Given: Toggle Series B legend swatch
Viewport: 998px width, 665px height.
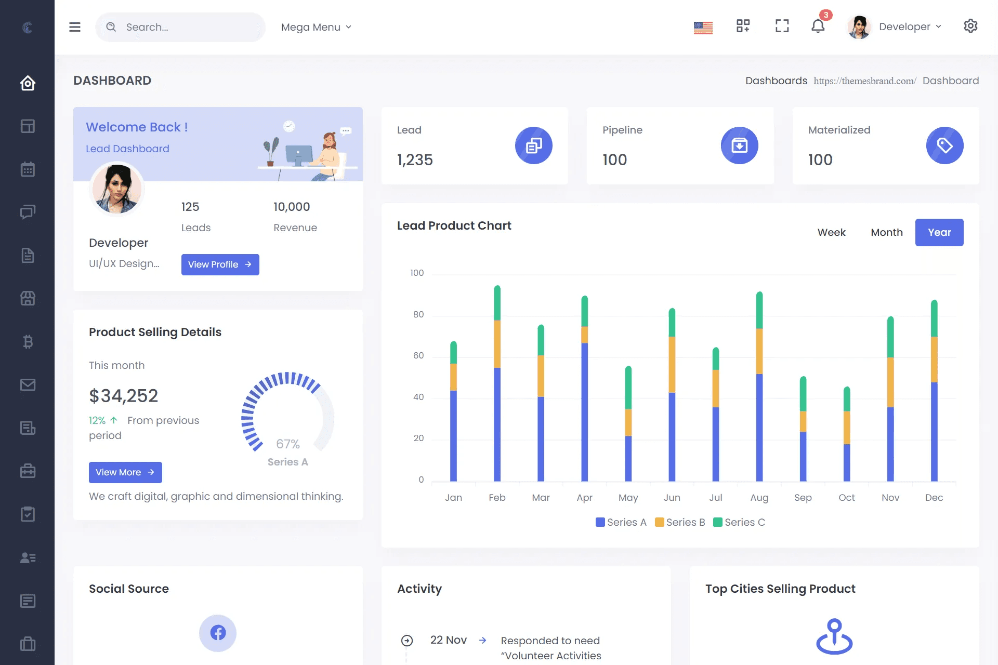Looking at the screenshot, I should [x=659, y=522].
